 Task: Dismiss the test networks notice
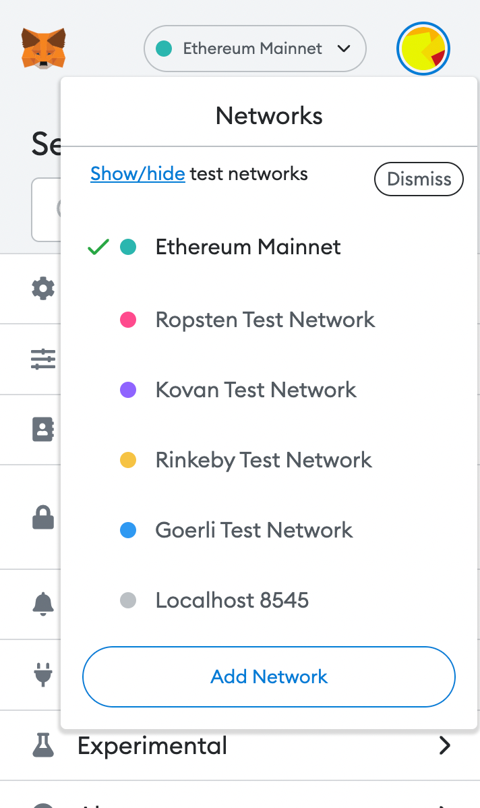419,179
